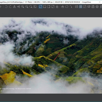102x102 pixels.
Task: Open the go-to image icon
Action: [71, 7]
